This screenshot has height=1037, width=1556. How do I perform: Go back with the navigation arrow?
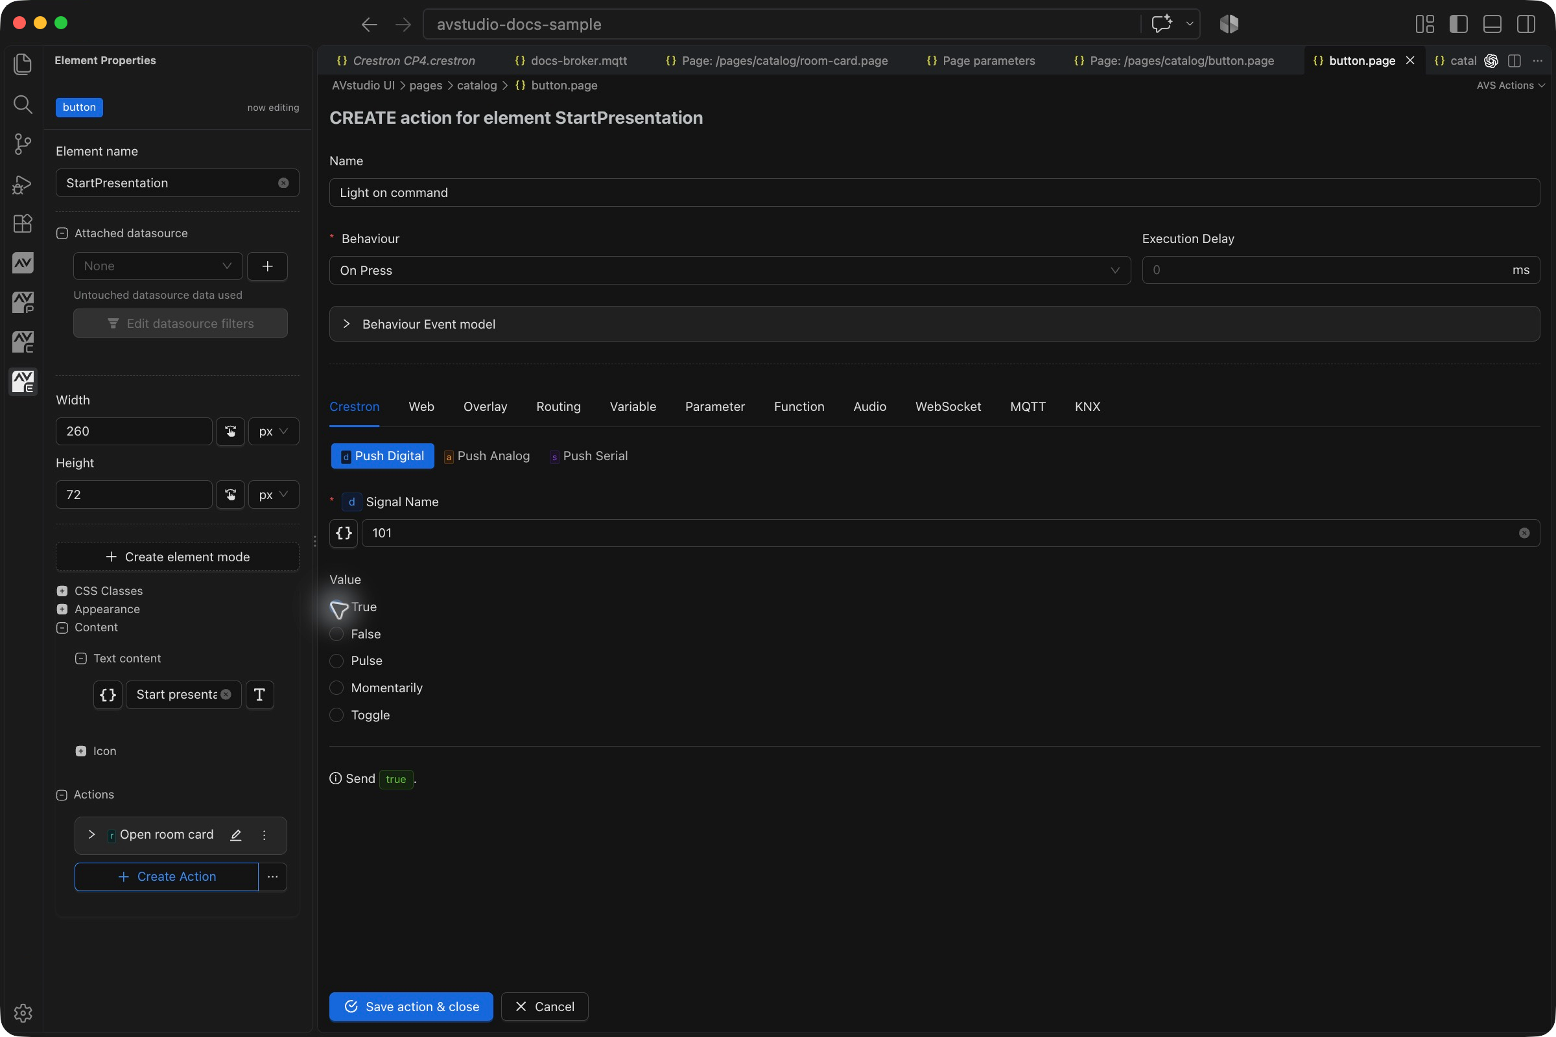pos(369,25)
